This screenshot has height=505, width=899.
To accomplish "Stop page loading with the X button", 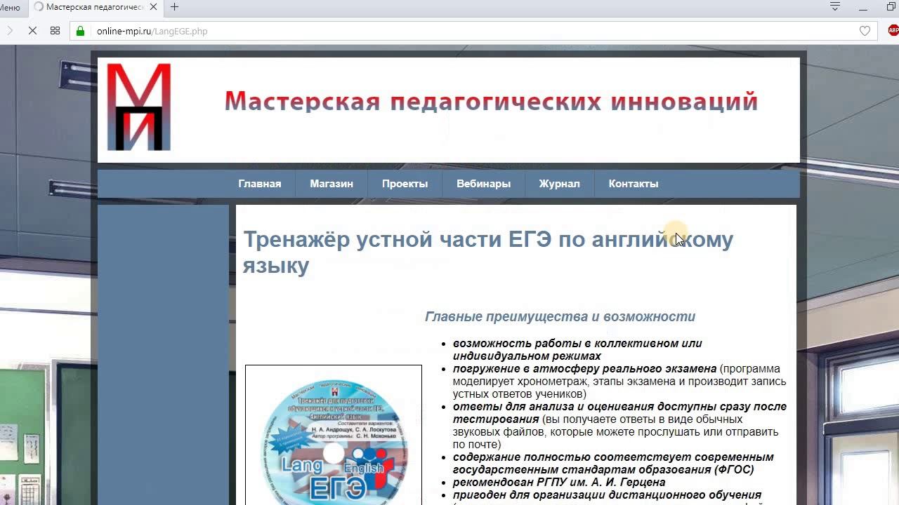I will (32, 31).
